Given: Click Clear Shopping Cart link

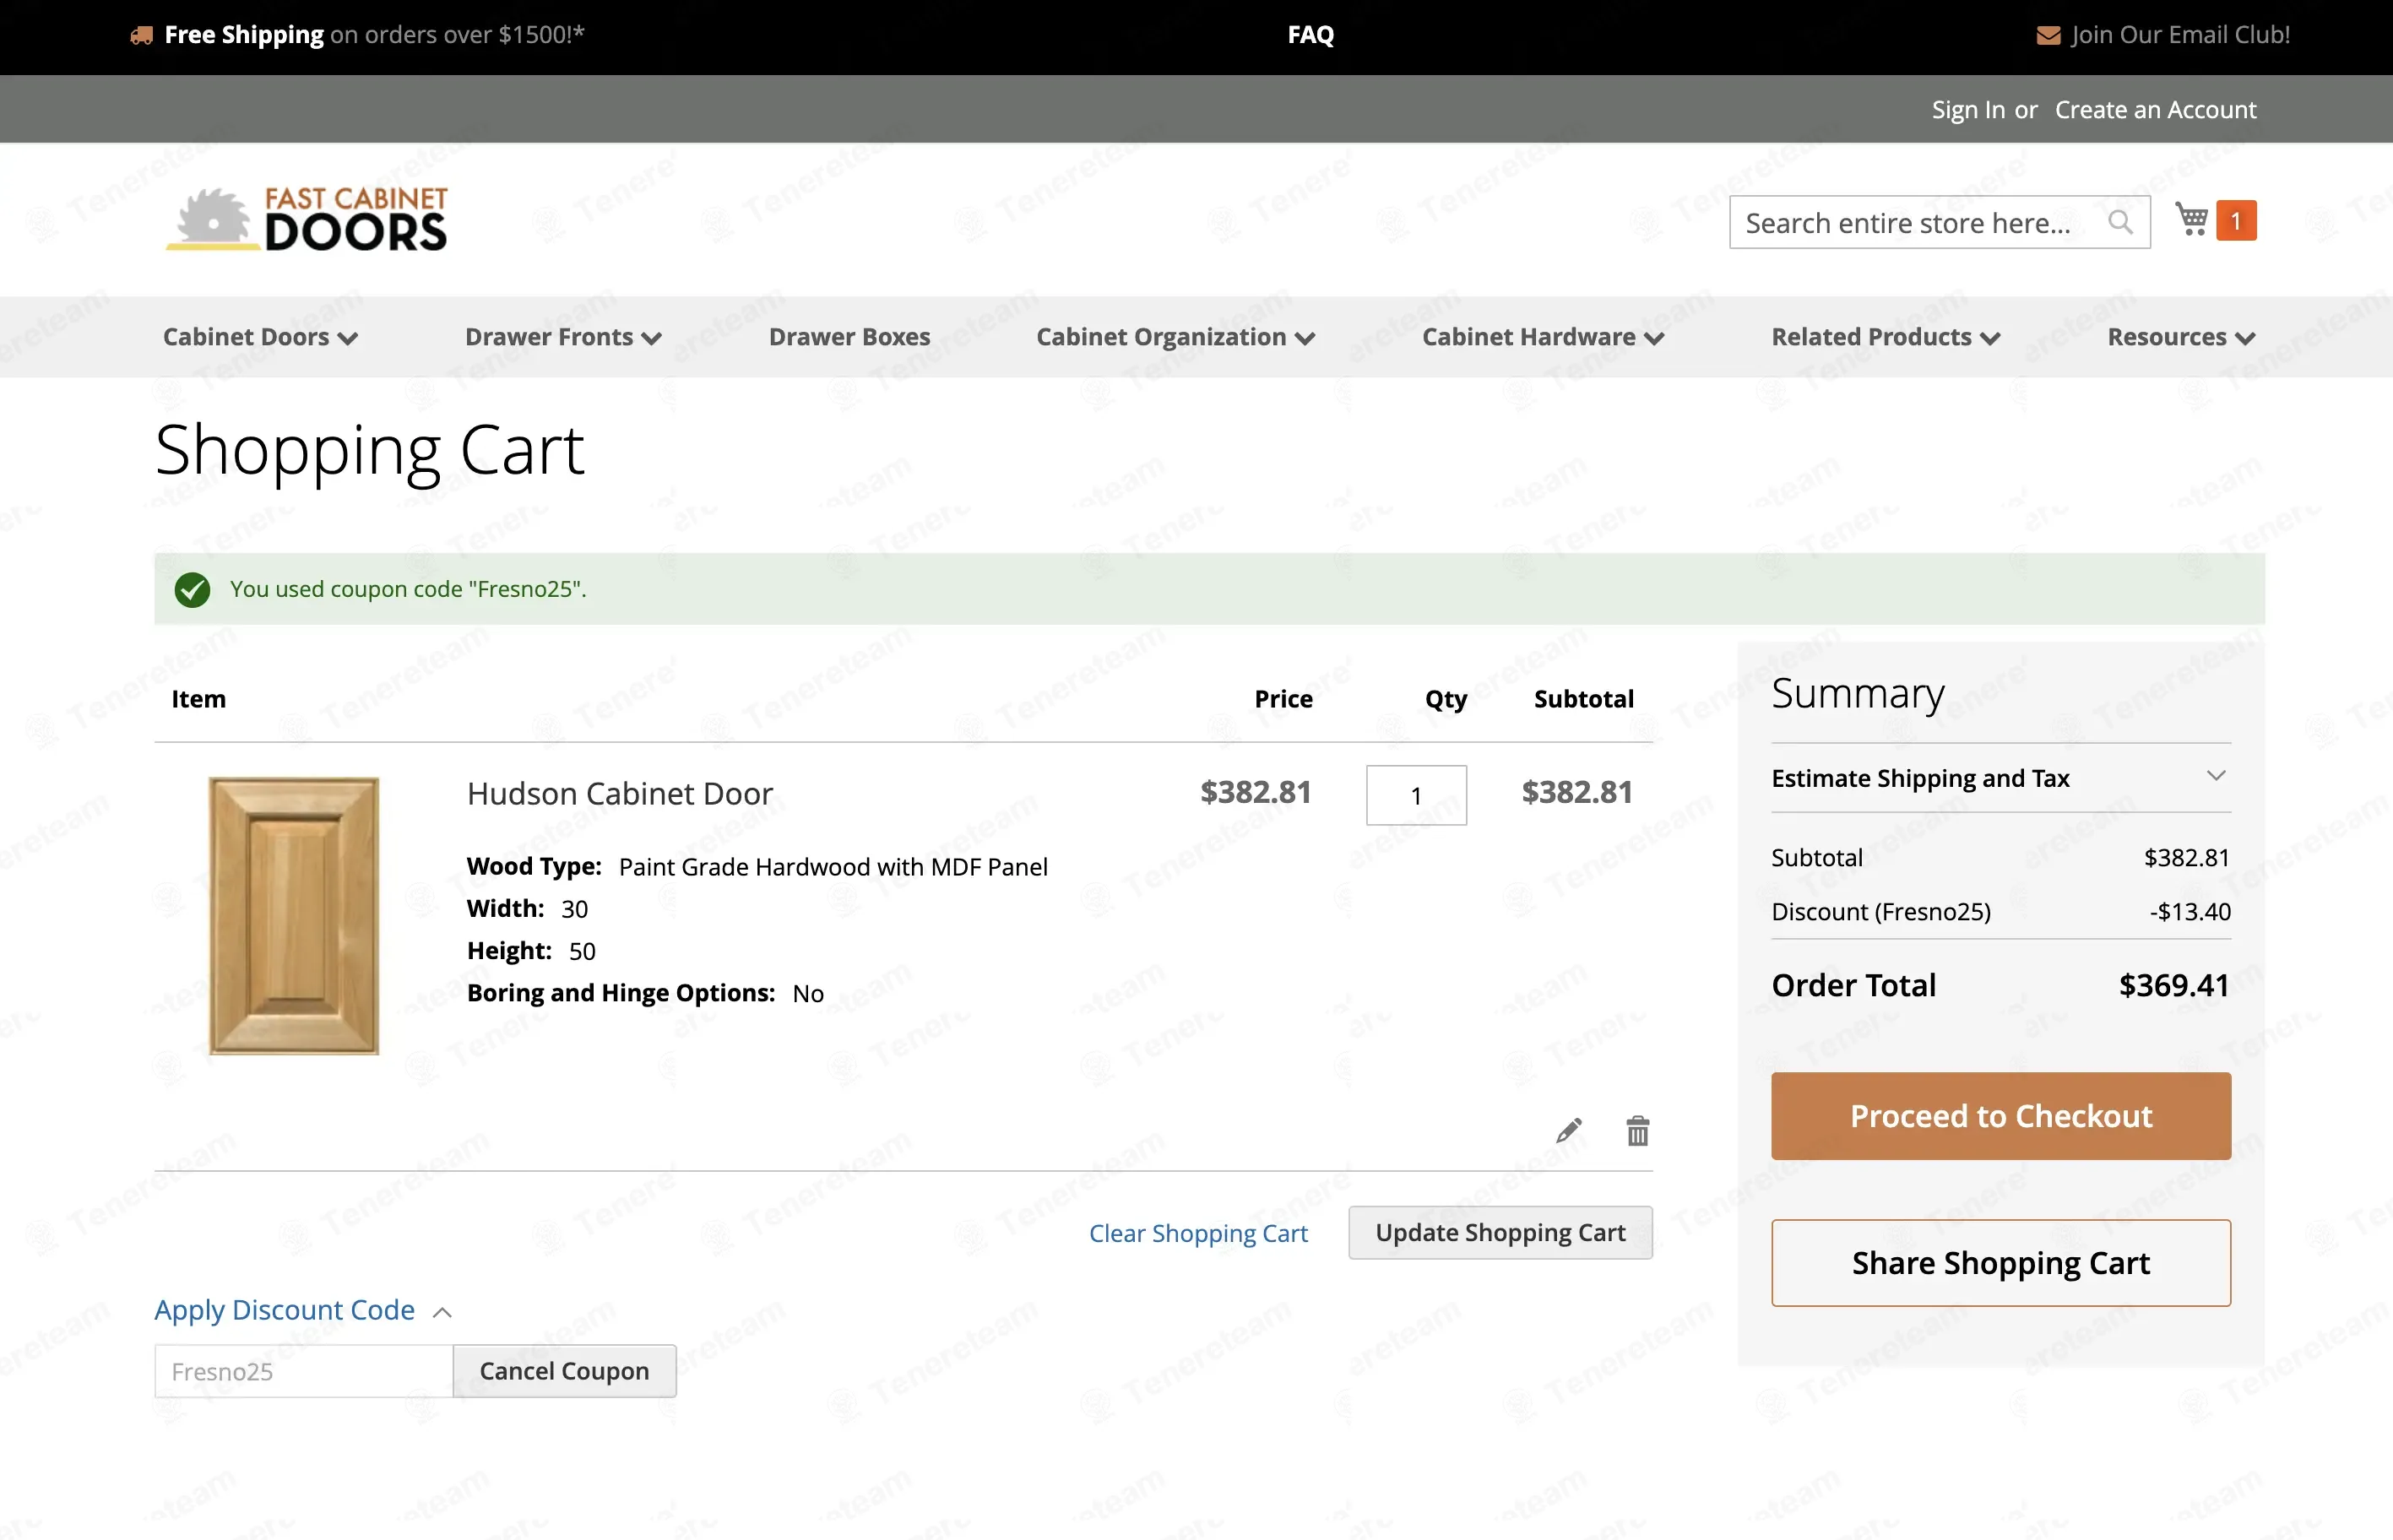Looking at the screenshot, I should [x=1198, y=1234].
